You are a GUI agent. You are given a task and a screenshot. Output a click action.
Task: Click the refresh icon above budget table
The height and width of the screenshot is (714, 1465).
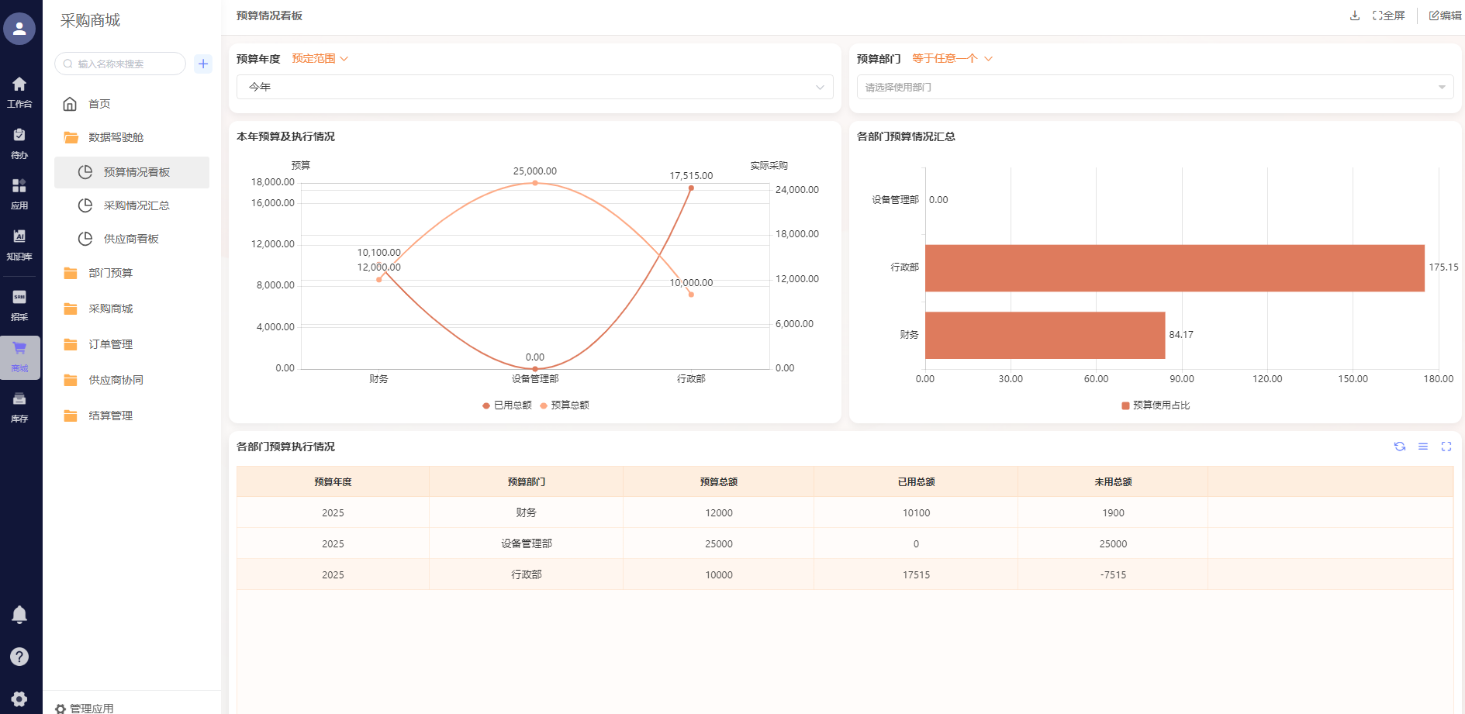pyautogui.click(x=1400, y=447)
